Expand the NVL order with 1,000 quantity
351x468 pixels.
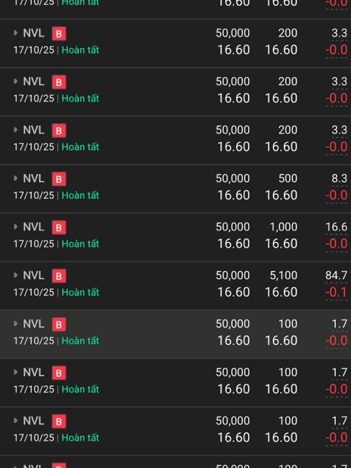tap(16, 227)
